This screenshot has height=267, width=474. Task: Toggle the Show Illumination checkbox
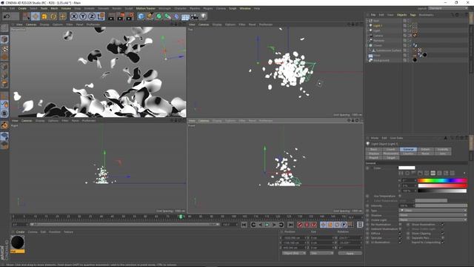coord(443,225)
